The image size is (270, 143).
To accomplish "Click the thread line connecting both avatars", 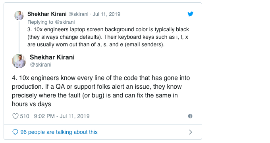I will point(19,37).
